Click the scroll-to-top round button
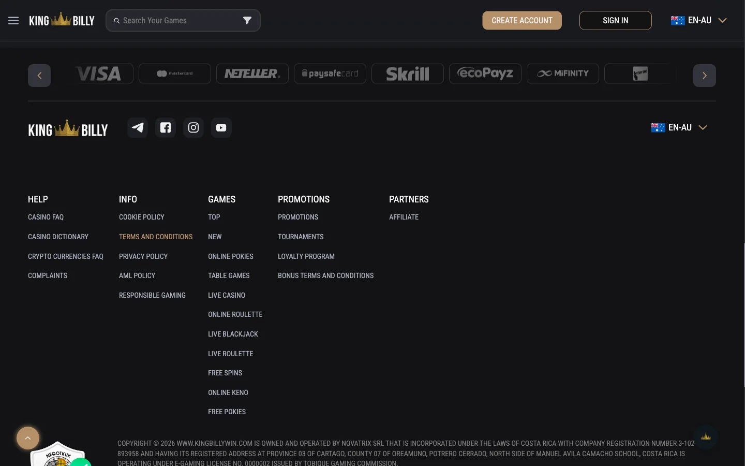 (x=28, y=438)
